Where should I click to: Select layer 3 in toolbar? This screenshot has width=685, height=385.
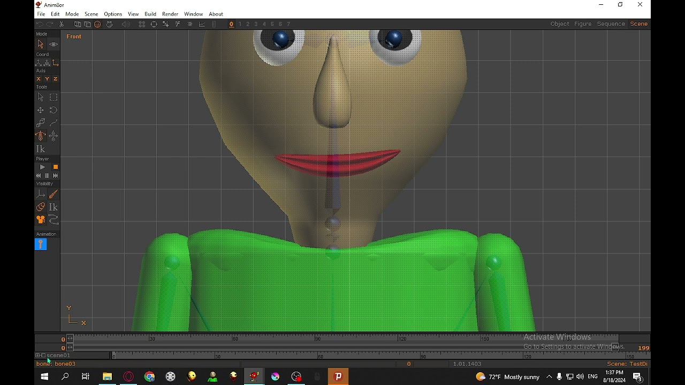[x=256, y=24]
